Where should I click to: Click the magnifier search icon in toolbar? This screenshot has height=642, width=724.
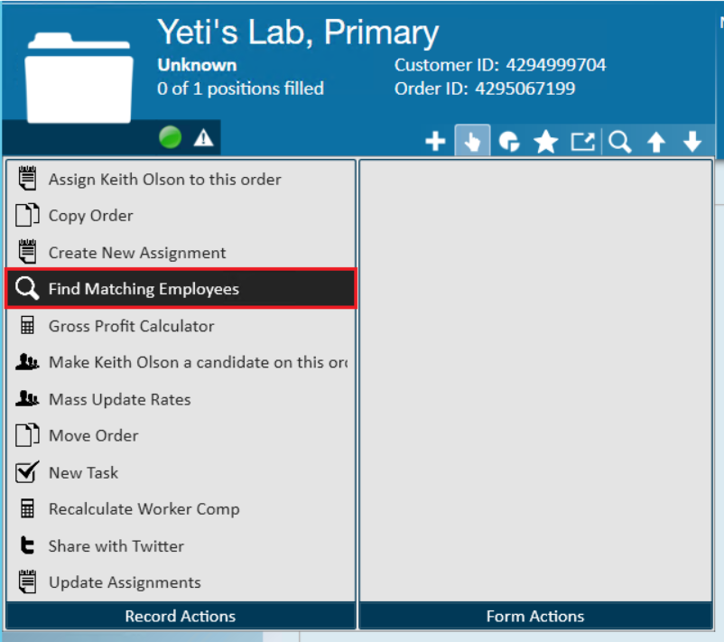[x=620, y=142]
